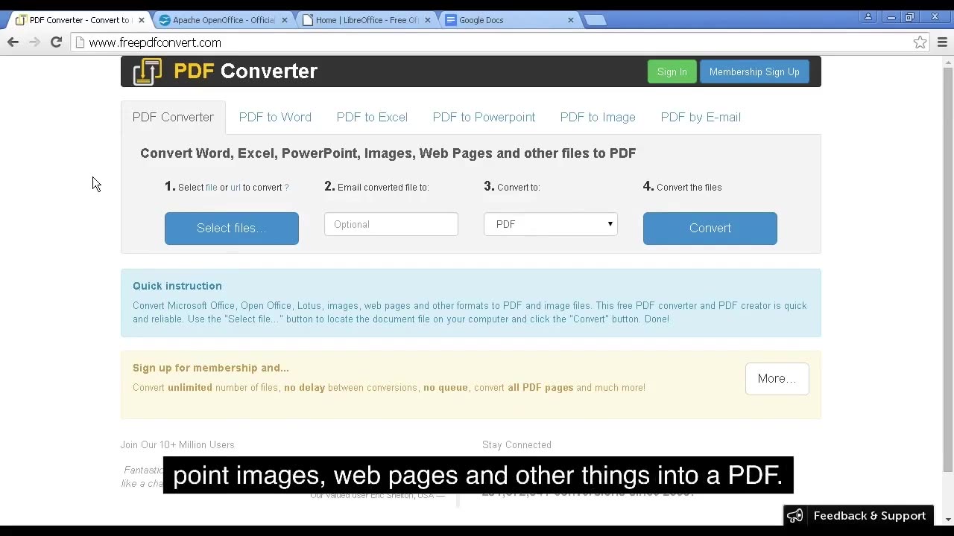This screenshot has width=954, height=536.
Task: Close the Google Docs browser tab
Action: click(570, 20)
